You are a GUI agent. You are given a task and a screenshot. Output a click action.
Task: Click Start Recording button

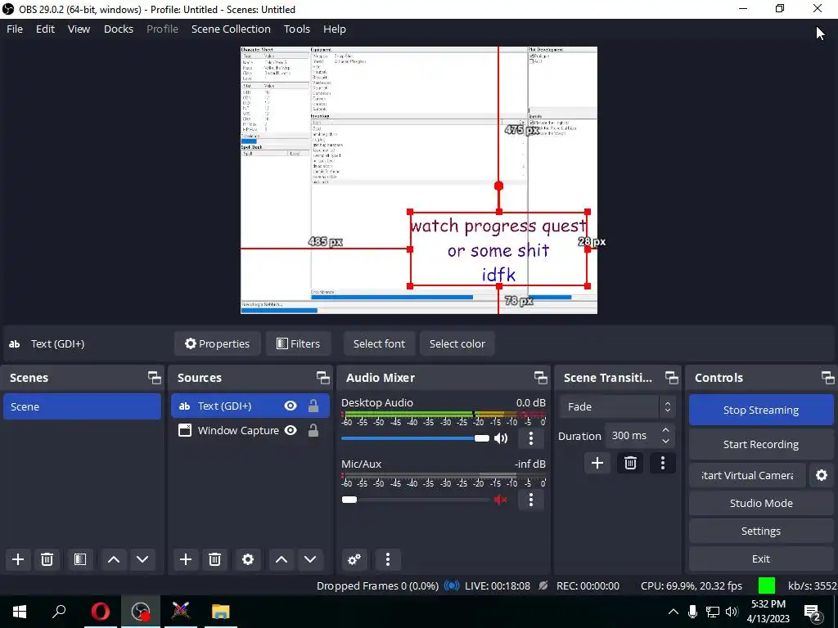(x=761, y=444)
